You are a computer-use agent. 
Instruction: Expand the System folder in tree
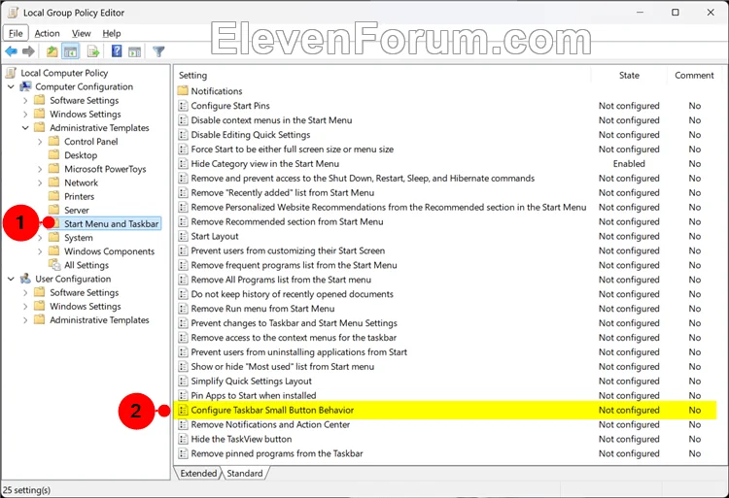(40, 238)
